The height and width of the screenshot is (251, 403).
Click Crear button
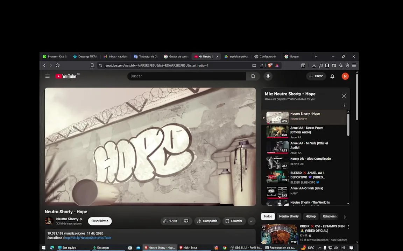[316, 76]
